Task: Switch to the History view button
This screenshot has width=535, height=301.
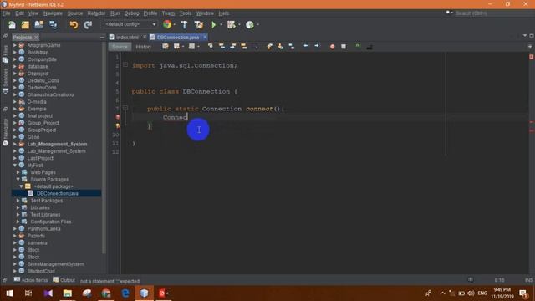Action: (x=143, y=47)
